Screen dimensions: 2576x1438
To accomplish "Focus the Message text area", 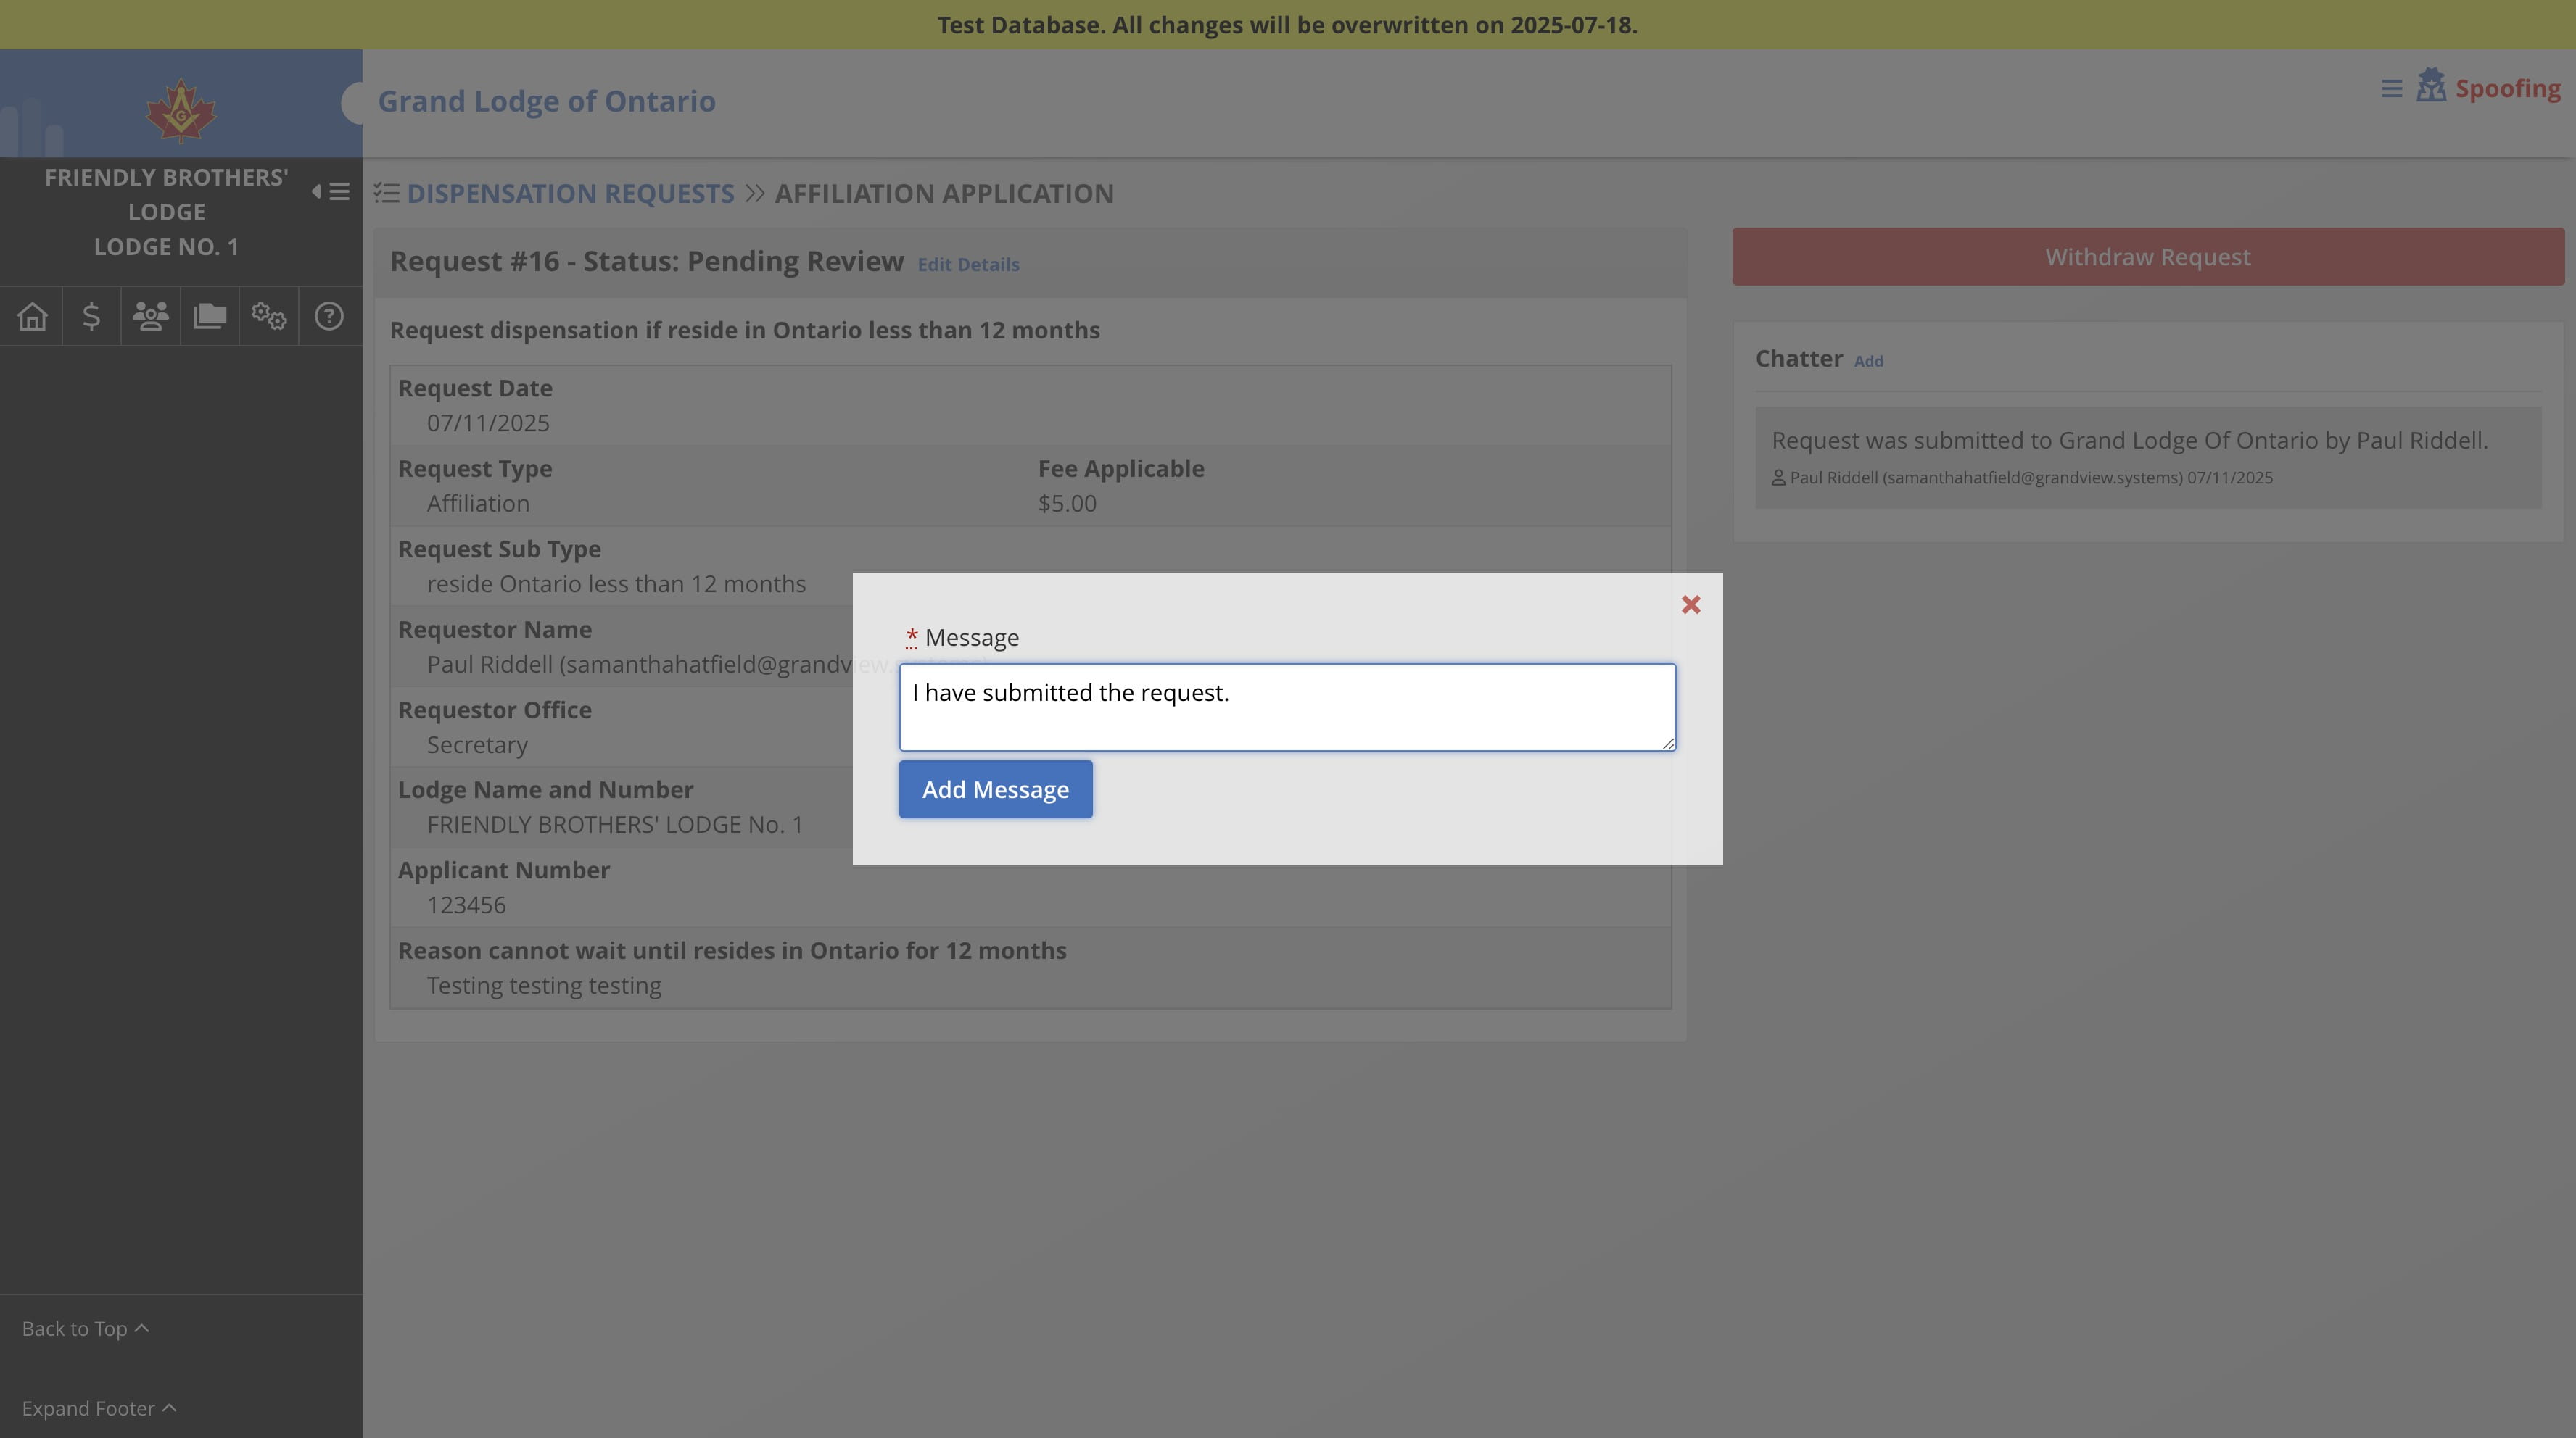I will [1287, 707].
